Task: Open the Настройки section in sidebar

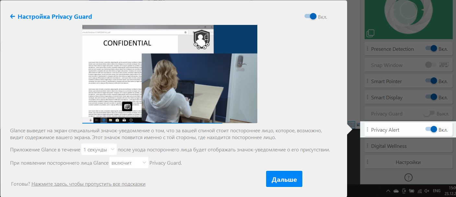Action: 409,162
